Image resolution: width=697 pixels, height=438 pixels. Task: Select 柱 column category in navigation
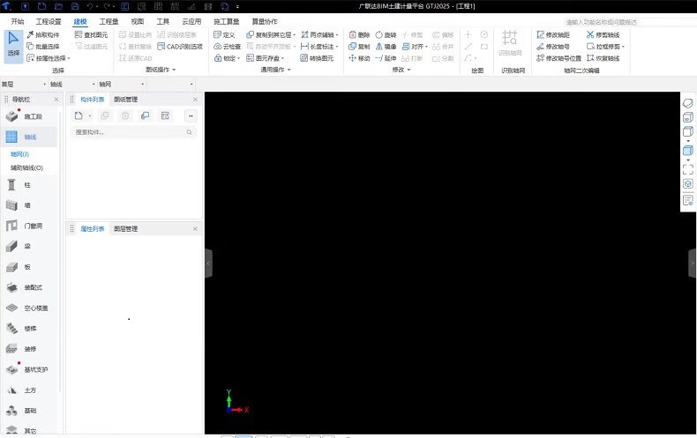click(30, 185)
